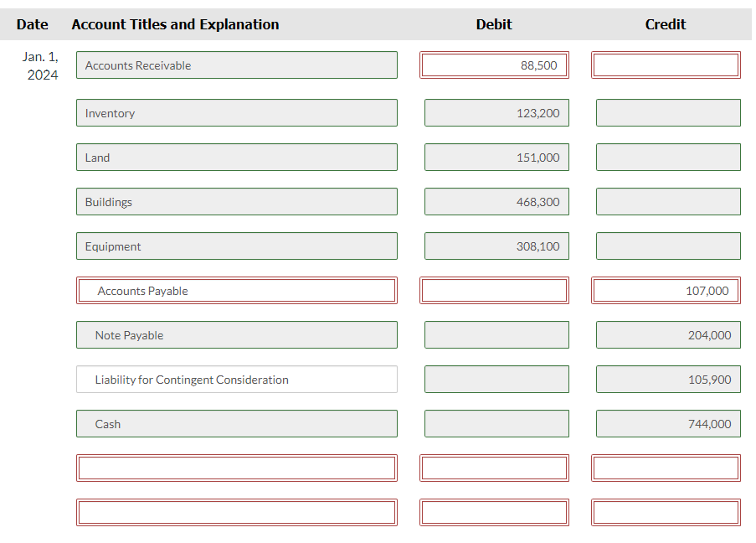This screenshot has height=543, width=756.
Task: Select the Equipment debit field showing 308,100
Action: click(496, 246)
